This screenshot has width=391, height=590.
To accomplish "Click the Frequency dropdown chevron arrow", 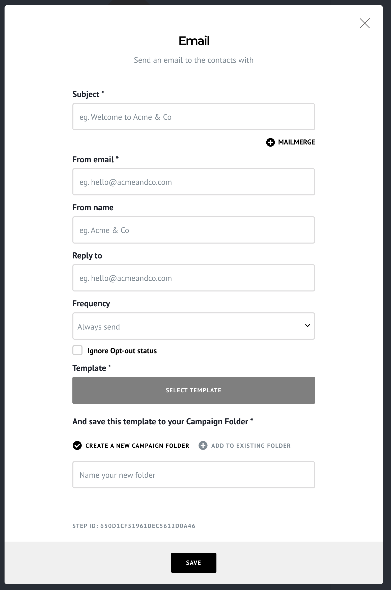I will tap(307, 326).
